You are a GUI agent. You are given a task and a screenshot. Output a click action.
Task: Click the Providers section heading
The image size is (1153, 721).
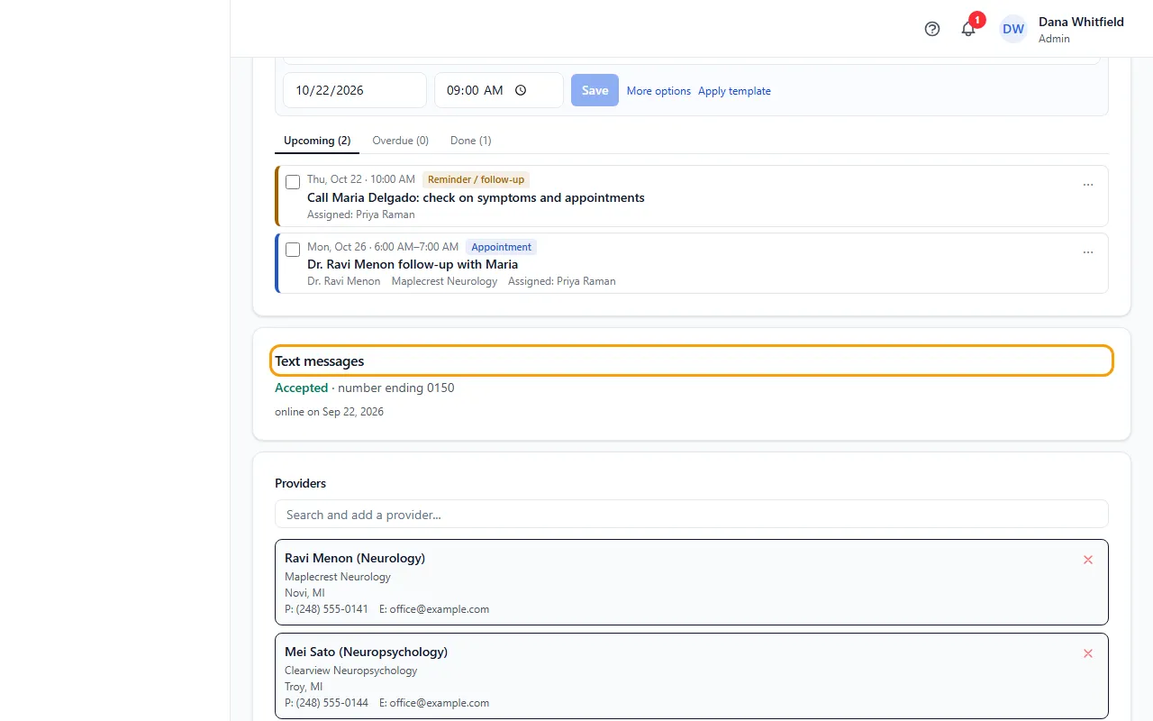pos(301,483)
